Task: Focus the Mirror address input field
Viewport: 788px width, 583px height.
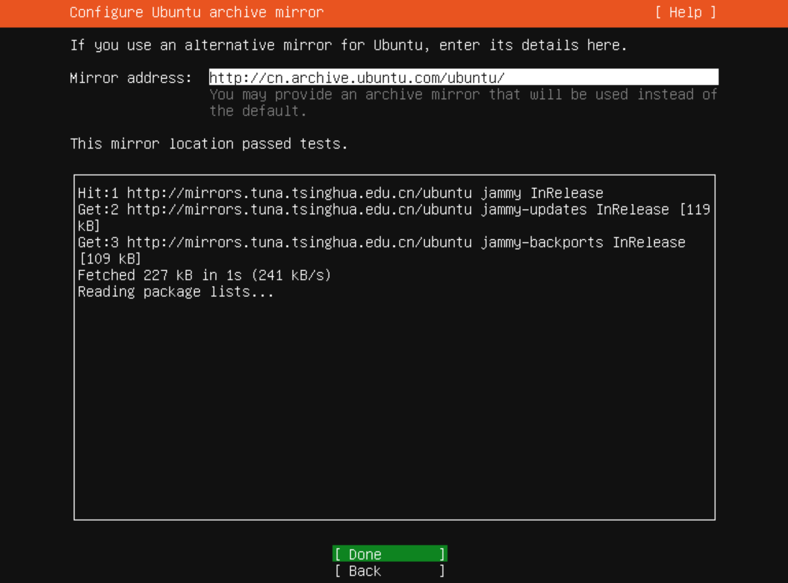Action: [x=463, y=77]
